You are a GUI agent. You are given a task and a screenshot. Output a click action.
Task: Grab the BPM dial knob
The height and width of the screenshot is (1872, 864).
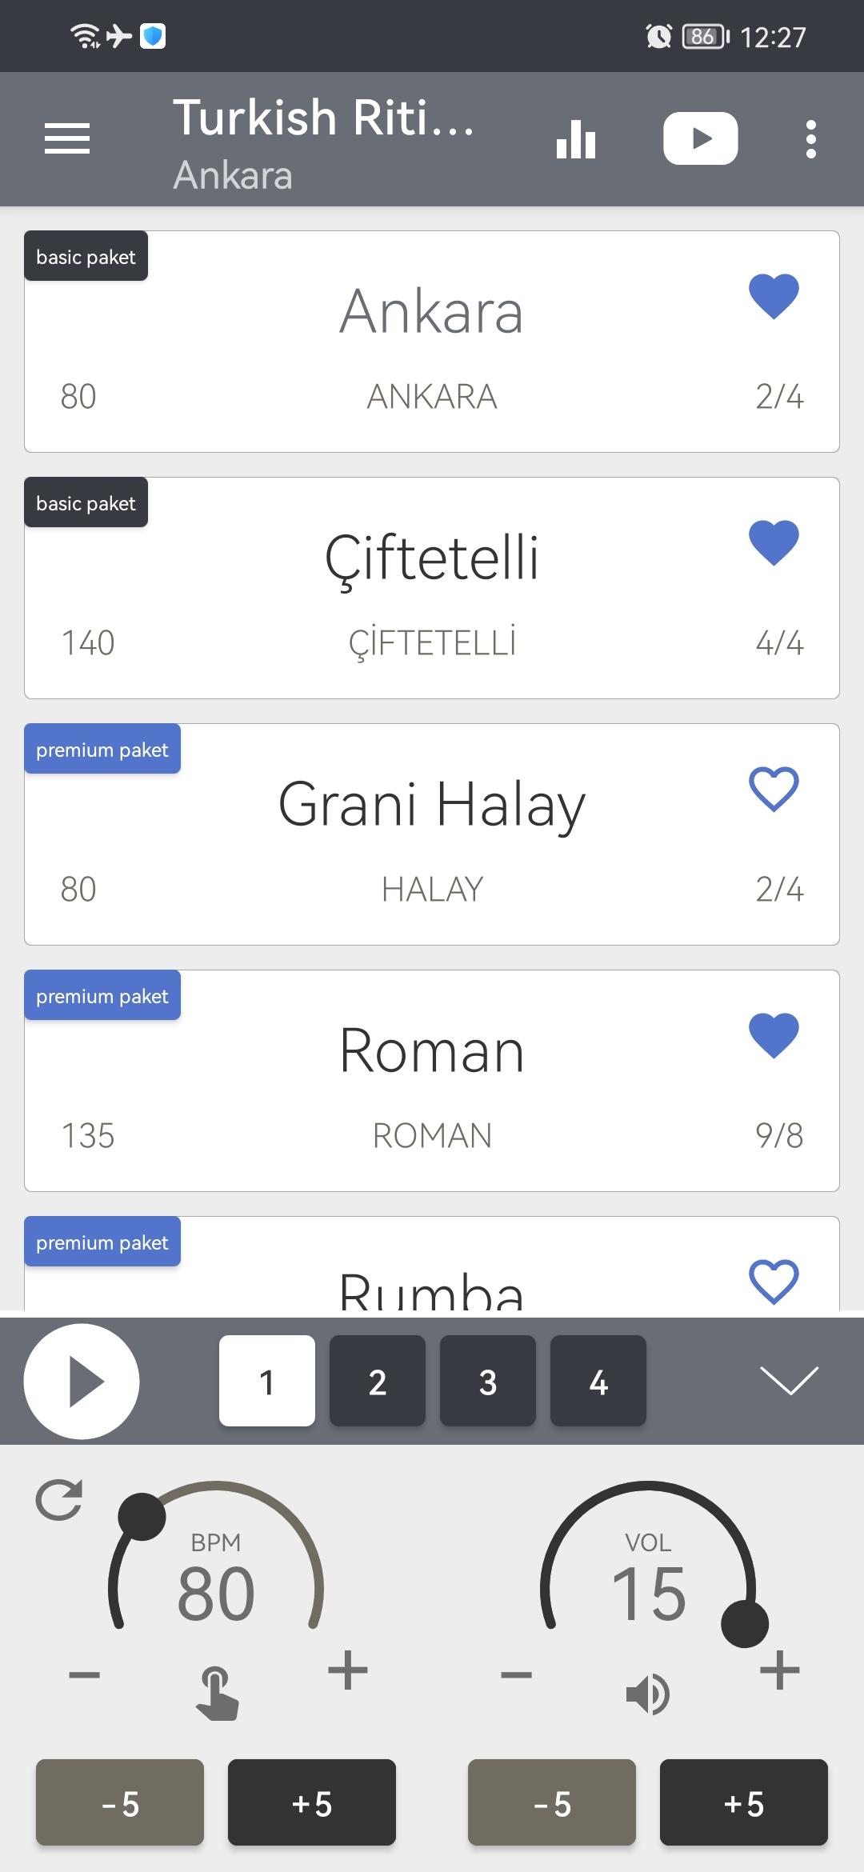tap(142, 1517)
